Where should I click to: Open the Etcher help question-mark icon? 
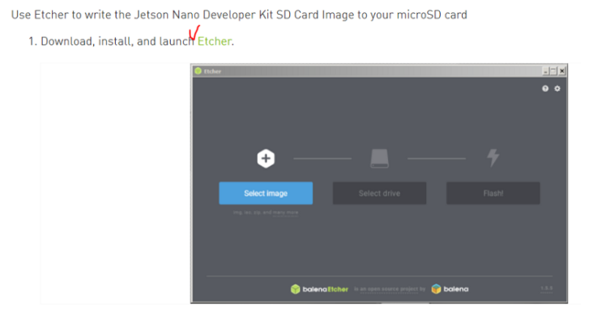(x=544, y=88)
